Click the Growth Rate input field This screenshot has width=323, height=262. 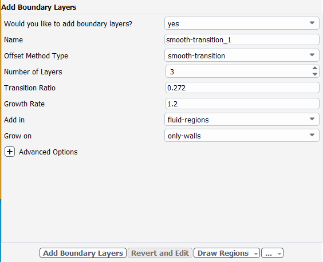click(242, 104)
